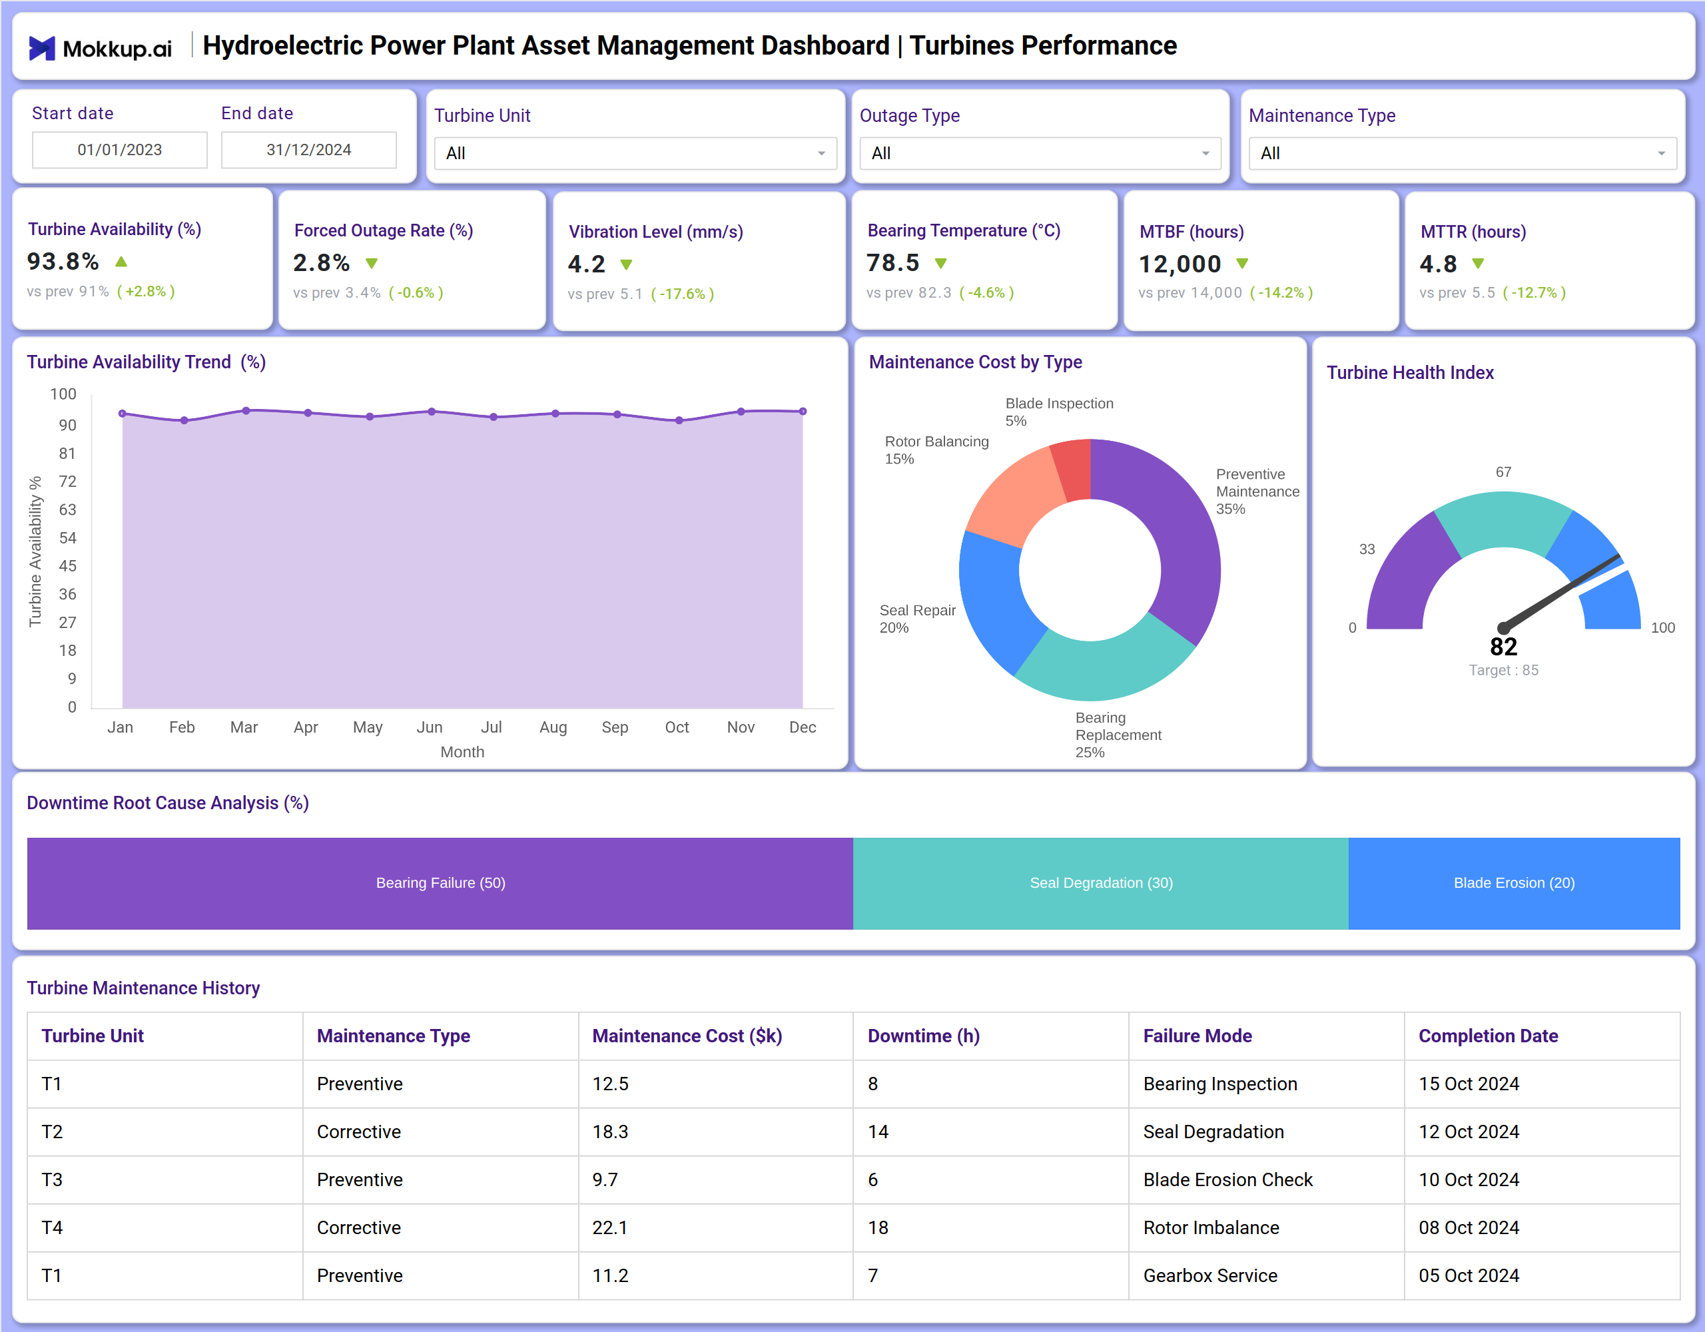Click the Downtime Root Cause Analysis title

168,803
